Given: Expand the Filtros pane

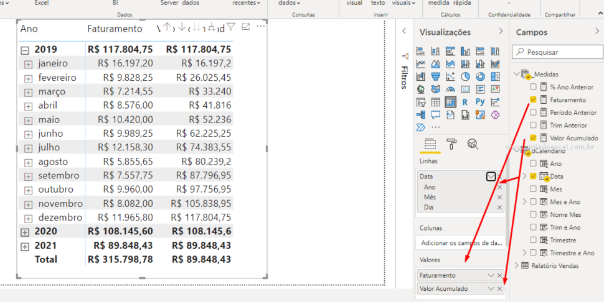Looking at the screenshot, I should coord(404,32).
